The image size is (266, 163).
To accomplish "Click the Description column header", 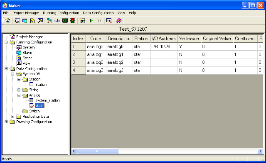I will tap(119, 39).
